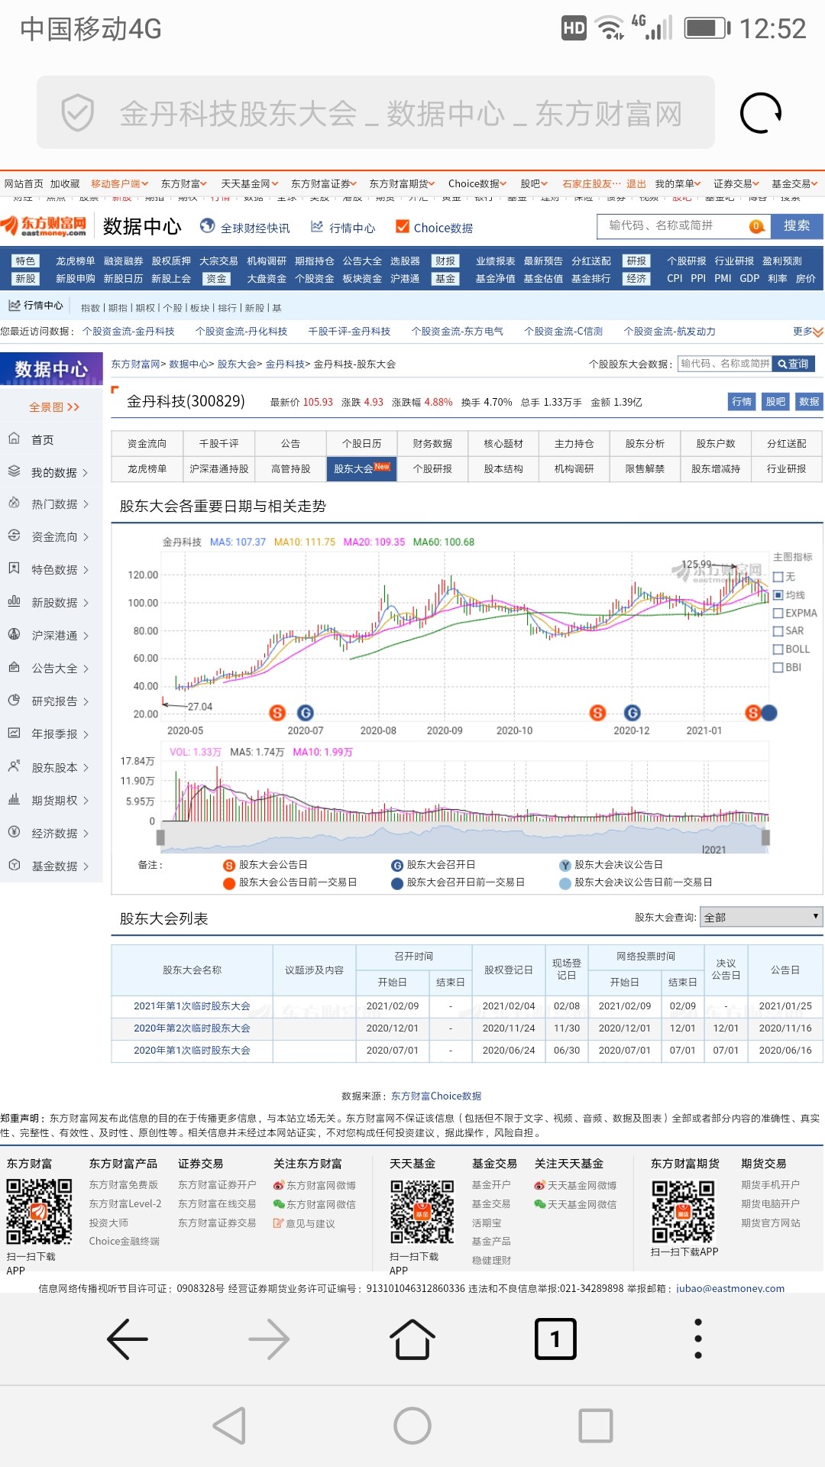Image resolution: width=825 pixels, height=1467 pixels.
Task: Expand 天天基金网 top menu dropdown
Action: click(250, 183)
